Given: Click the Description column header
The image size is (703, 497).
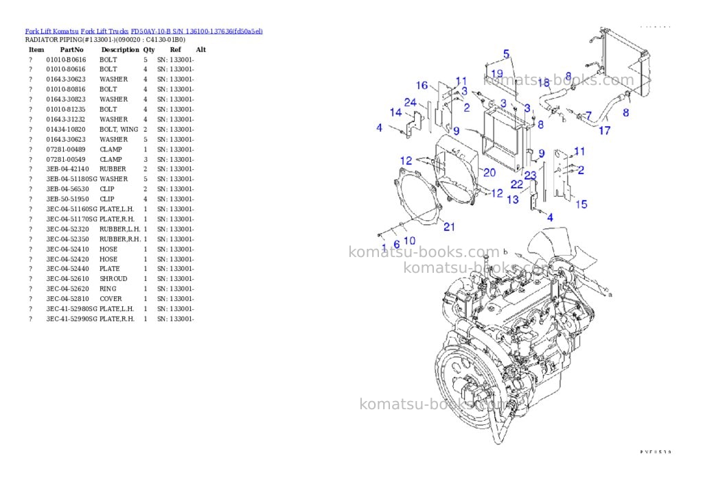Looking at the screenshot, I should pos(120,49).
